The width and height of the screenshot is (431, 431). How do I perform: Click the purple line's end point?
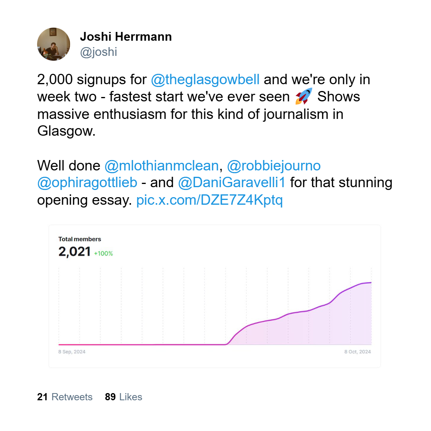click(x=371, y=282)
